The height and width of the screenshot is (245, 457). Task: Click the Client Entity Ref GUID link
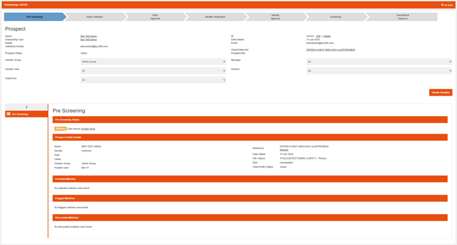(x=330, y=50)
